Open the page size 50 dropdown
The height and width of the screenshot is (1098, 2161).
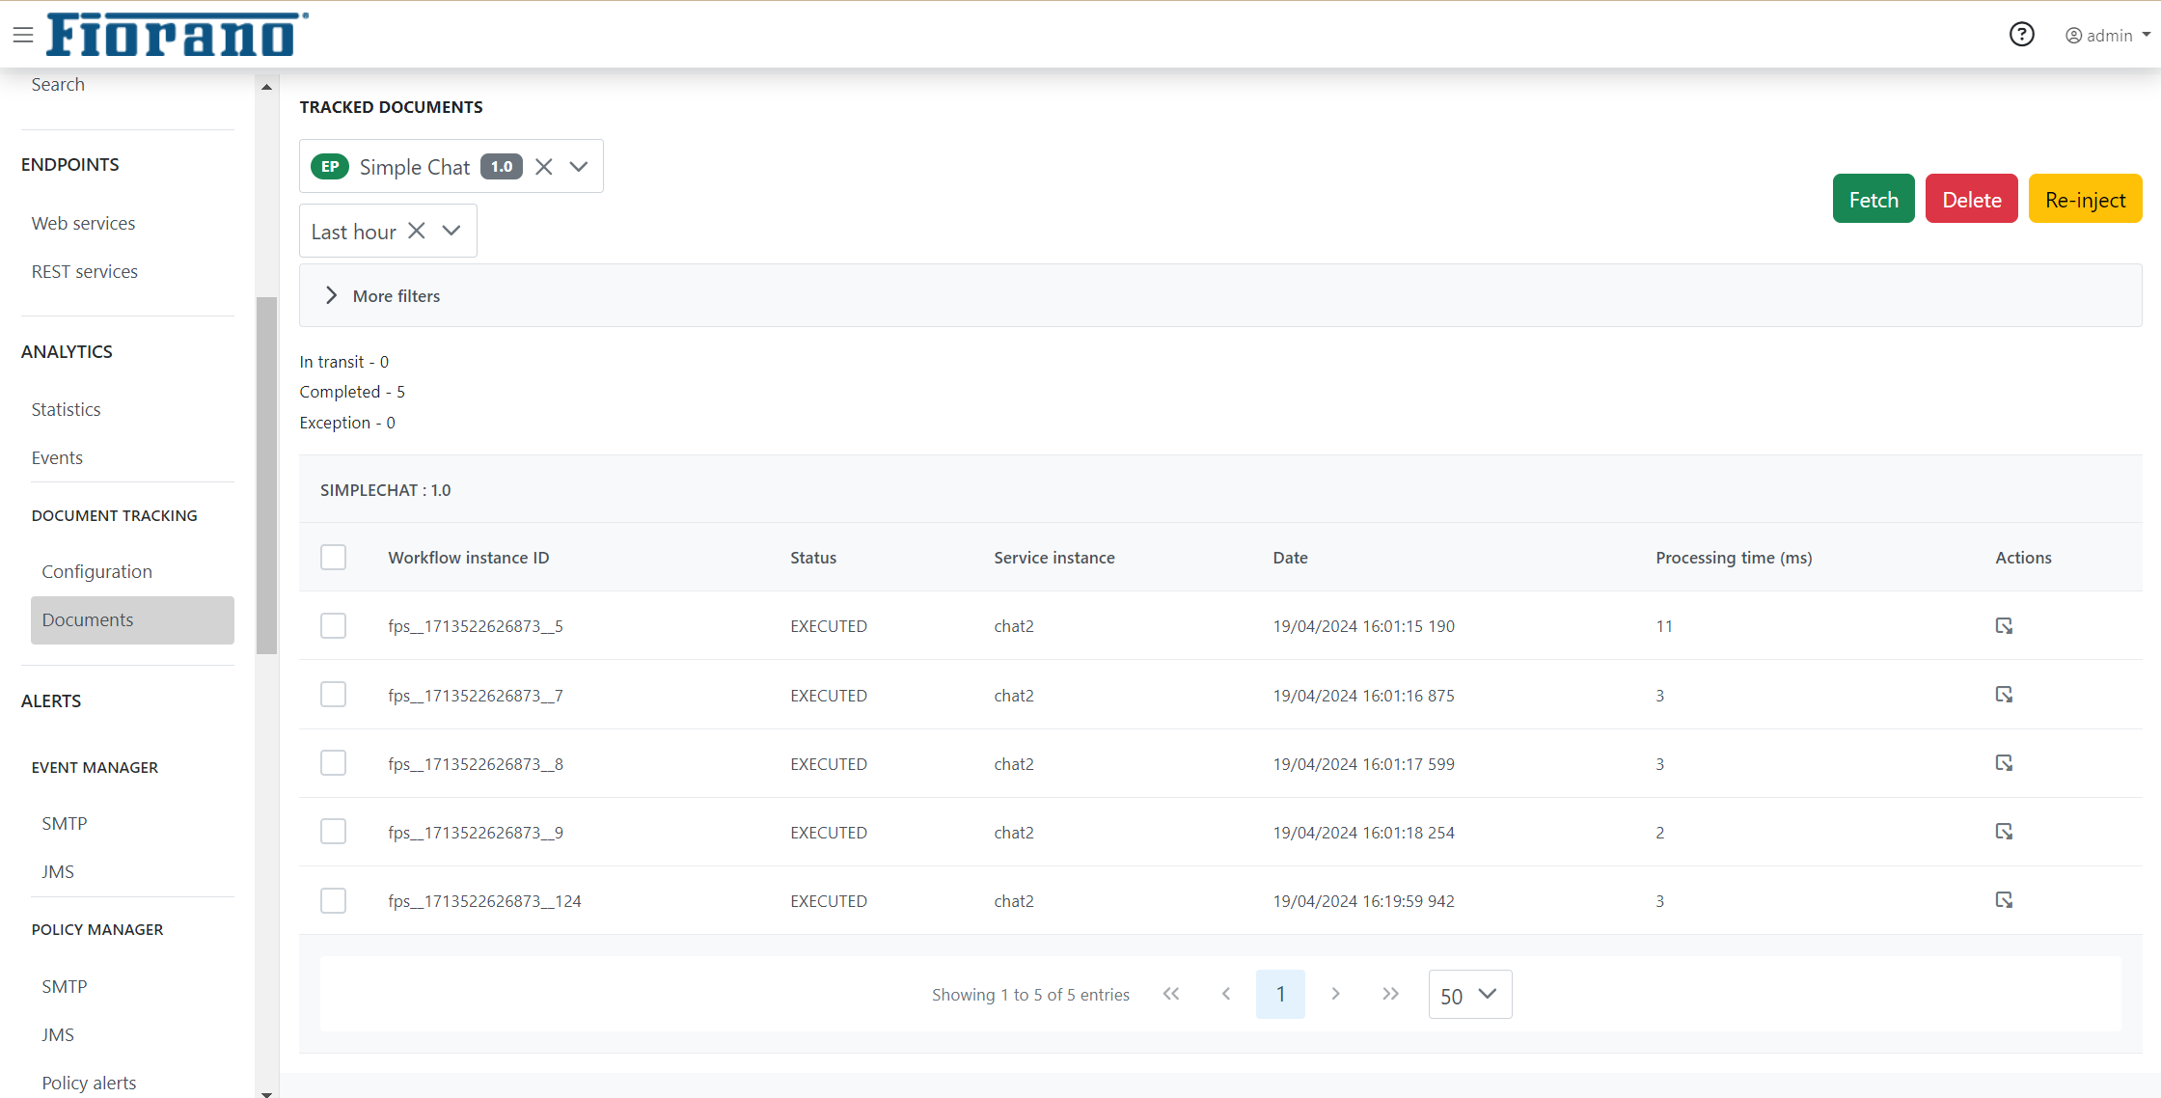coord(1469,995)
